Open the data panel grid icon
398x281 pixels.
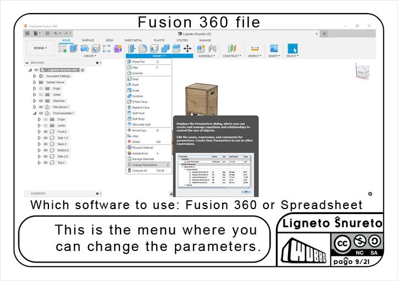point(27,33)
